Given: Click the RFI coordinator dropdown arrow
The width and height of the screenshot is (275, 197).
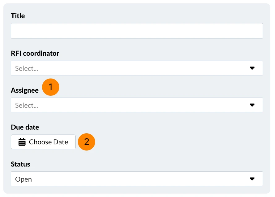Looking at the screenshot, I should point(252,68).
